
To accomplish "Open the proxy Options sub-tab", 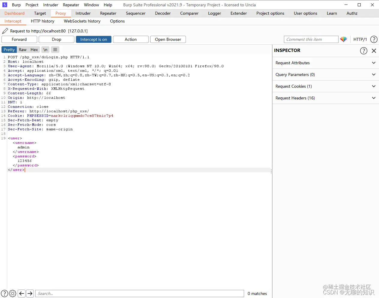I will [x=117, y=21].
